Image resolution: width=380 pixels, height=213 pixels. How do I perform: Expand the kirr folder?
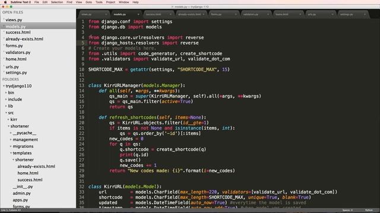pos(8,120)
